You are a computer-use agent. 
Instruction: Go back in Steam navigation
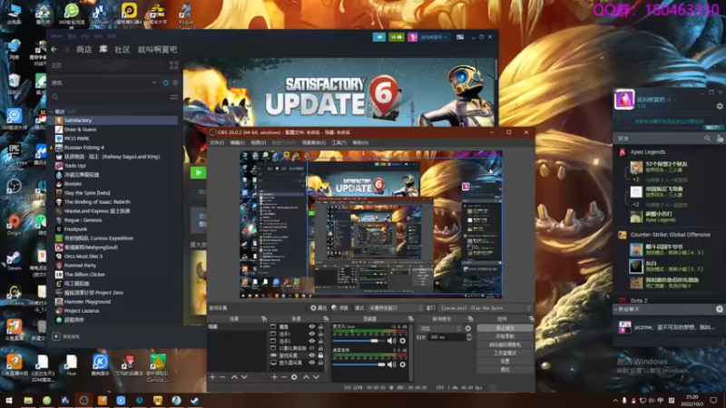coord(54,49)
